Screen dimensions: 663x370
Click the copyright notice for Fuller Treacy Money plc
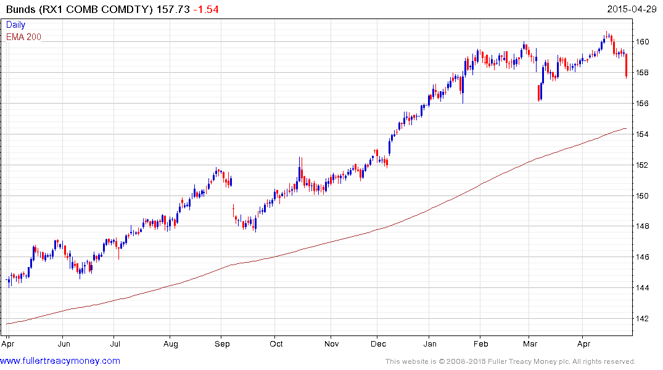[x=511, y=361]
